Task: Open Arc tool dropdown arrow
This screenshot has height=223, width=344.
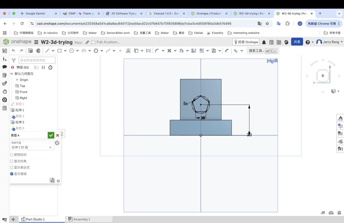Action: tap(89, 51)
